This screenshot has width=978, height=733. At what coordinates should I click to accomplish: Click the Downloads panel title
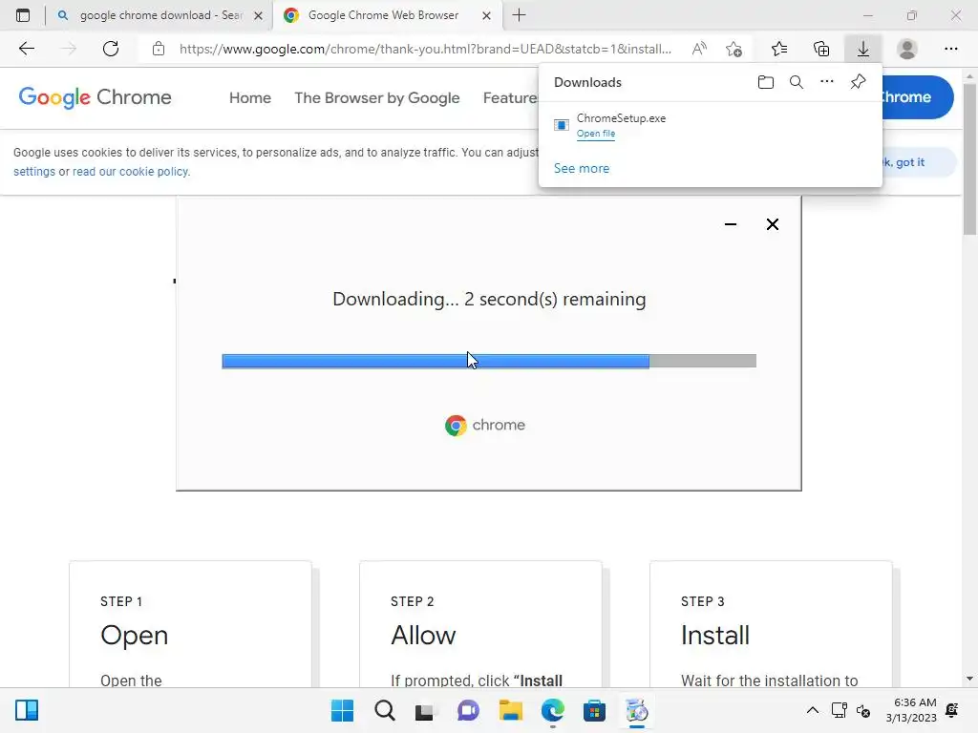(x=587, y=82)
